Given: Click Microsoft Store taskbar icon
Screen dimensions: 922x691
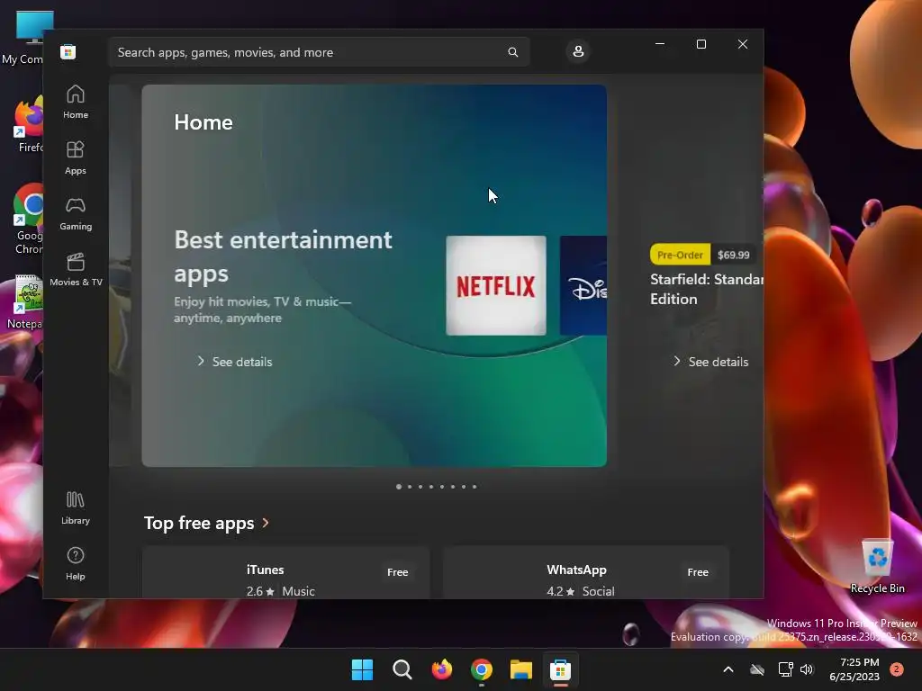Looking at the screenshot, I should [560, 669].
